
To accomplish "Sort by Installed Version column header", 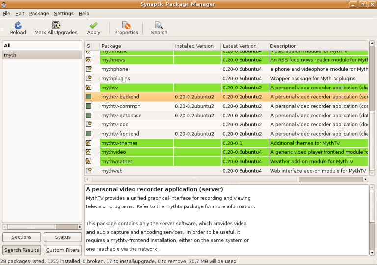I will (x=197, y=46).
